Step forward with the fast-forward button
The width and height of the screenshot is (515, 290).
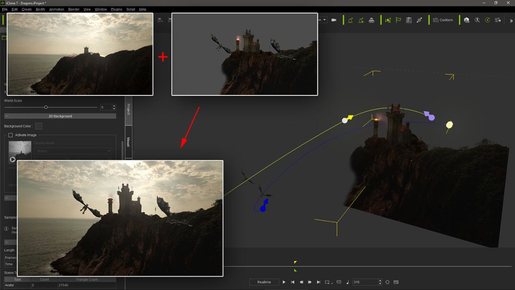[x=310, y=282]
